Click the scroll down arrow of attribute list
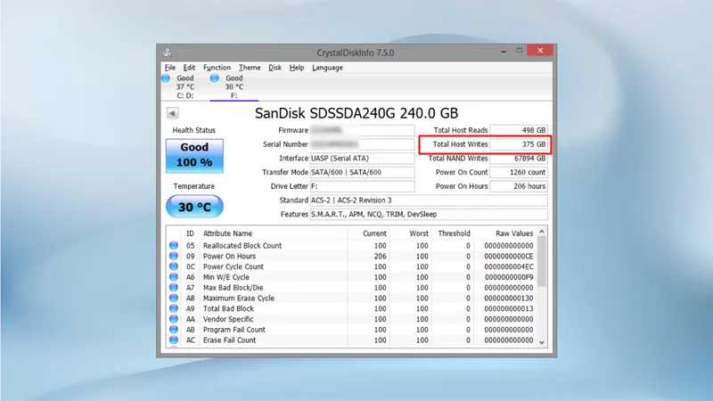This screenshot has height=401, width=713. [542, 342]
